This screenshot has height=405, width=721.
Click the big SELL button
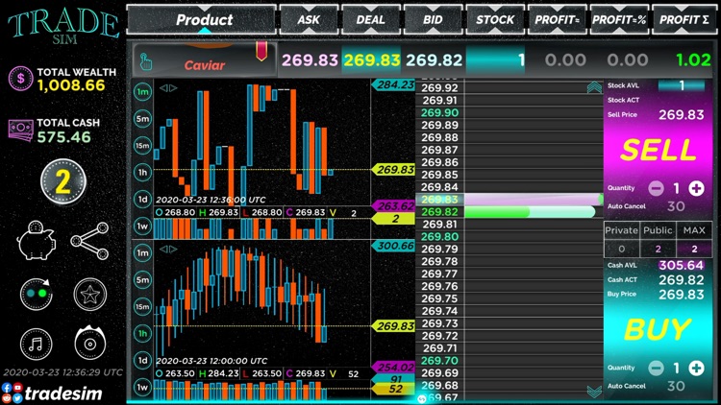[x=658, y=150]
